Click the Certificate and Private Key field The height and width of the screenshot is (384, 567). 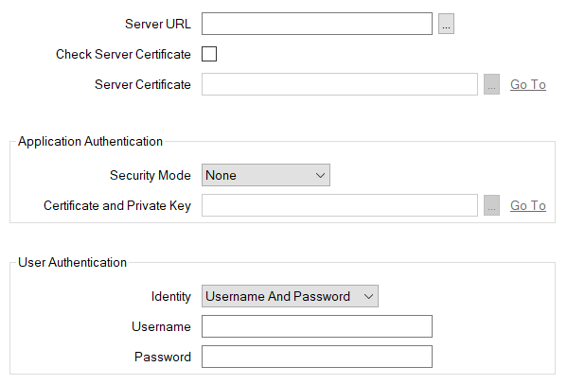click(x=340, y=205)
